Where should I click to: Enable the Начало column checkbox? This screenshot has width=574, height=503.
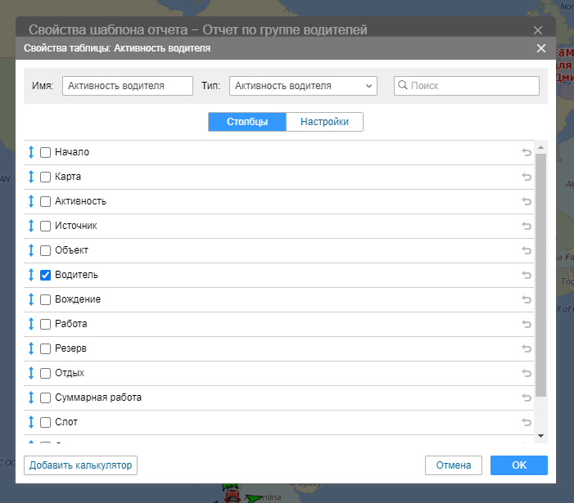click(x=46, y=152)
